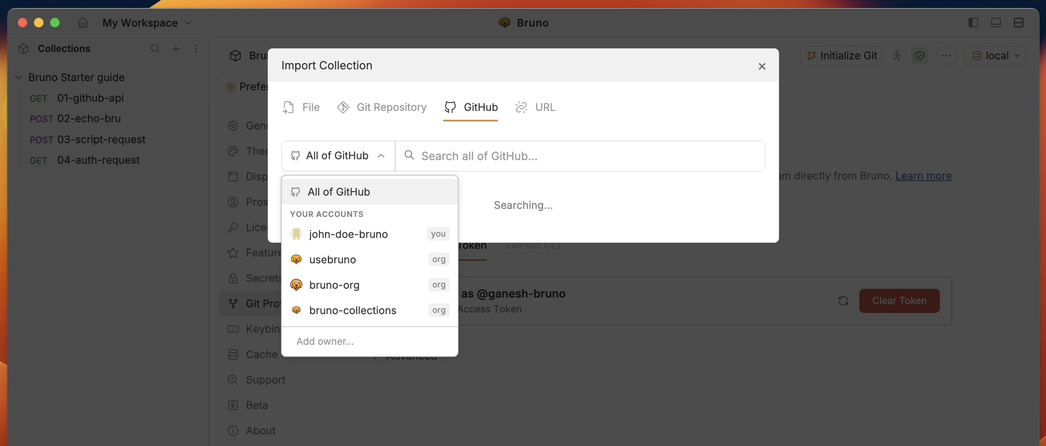This screenshot has height=446, width=1046.
Task: Click the Support icon in the Preferences sidebar
Action: click(x=233, y=380)
